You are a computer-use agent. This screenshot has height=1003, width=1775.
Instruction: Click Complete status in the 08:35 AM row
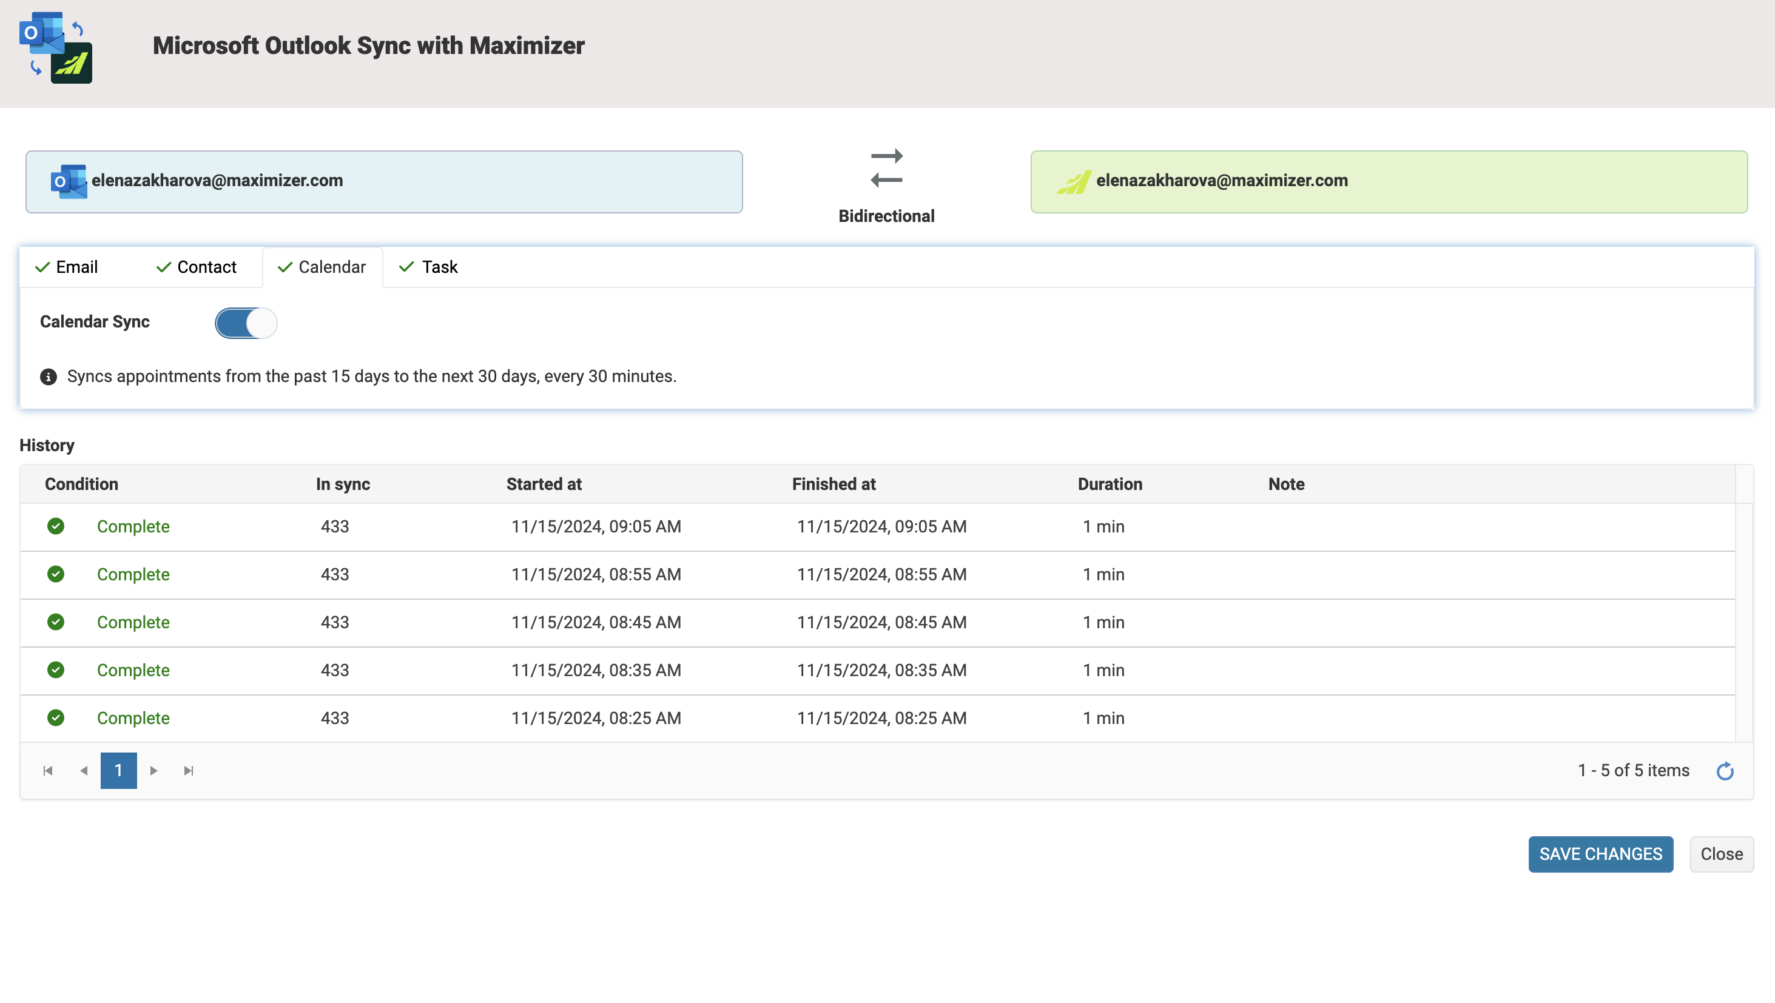point(133,670)
